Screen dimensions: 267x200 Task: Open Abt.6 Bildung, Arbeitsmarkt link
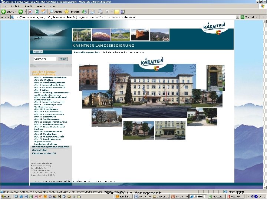point(52,94)
